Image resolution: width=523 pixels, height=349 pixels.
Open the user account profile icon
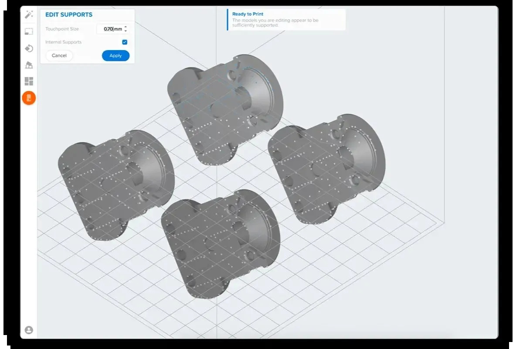(x=29, y=330)
